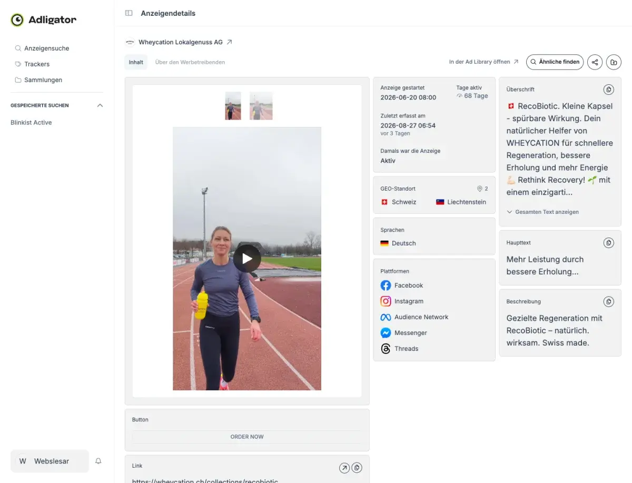
Task: Click the Instagram platform icon
Action: click(x=386, y=301)
